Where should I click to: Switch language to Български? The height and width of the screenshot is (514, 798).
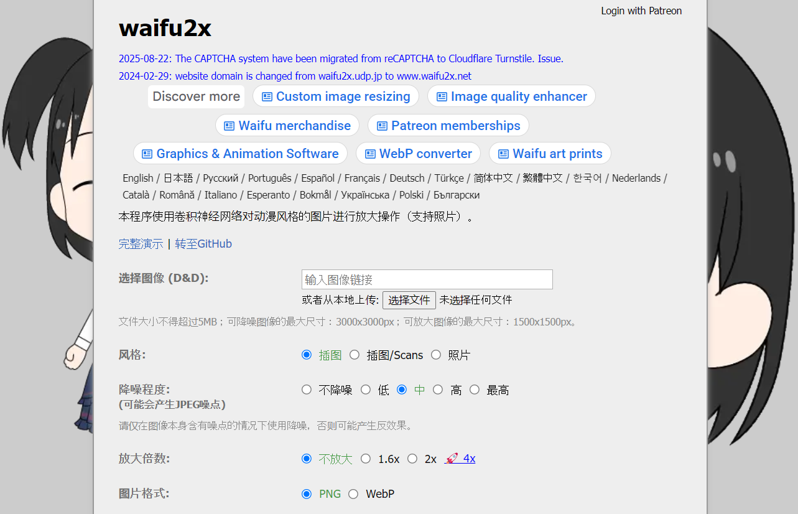click(x=457, y=195)
